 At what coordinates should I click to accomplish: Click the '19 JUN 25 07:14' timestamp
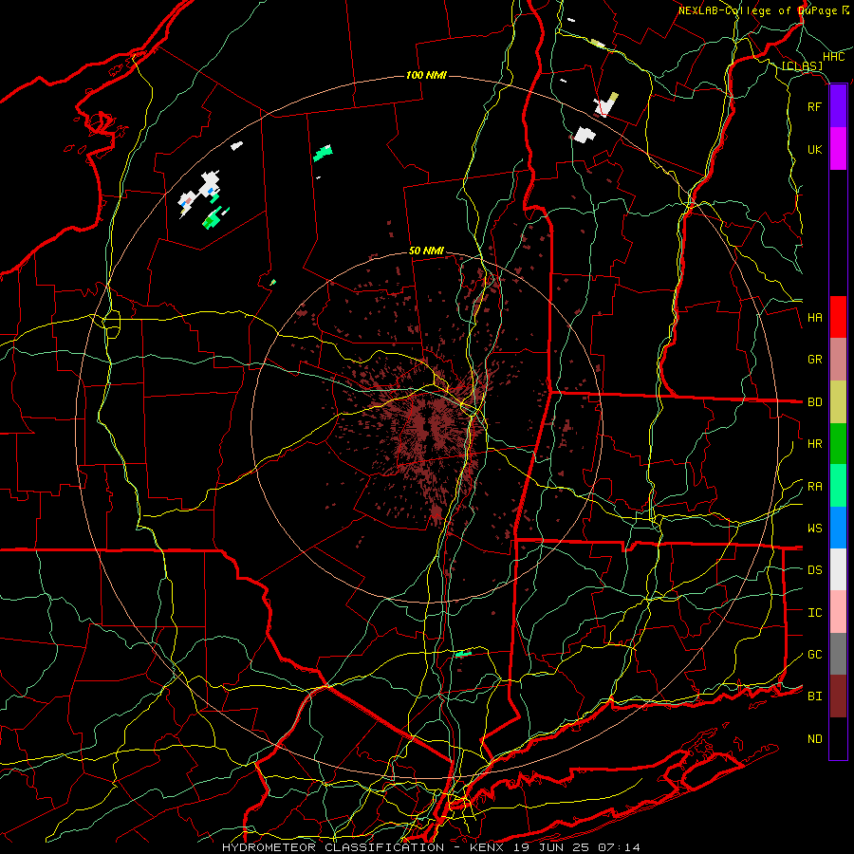pyautogui.click(x=577, y=847)
